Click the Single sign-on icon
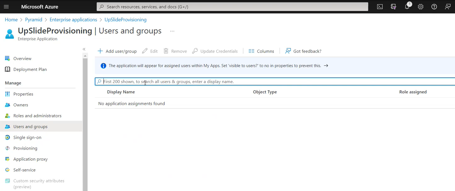The image size is (455, 191). click(x=7, y=137)
